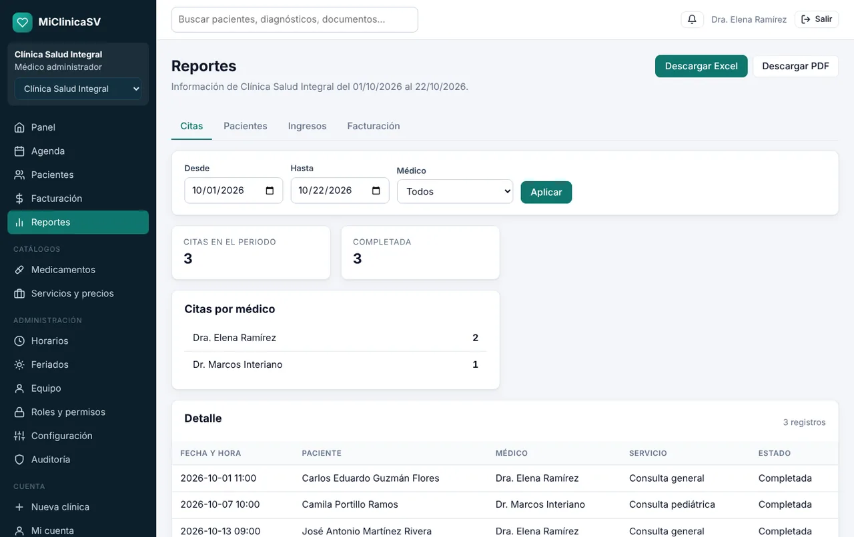Open calendar picker in Desde date field
The image size is (854, 537).
(x=270, y=191)
